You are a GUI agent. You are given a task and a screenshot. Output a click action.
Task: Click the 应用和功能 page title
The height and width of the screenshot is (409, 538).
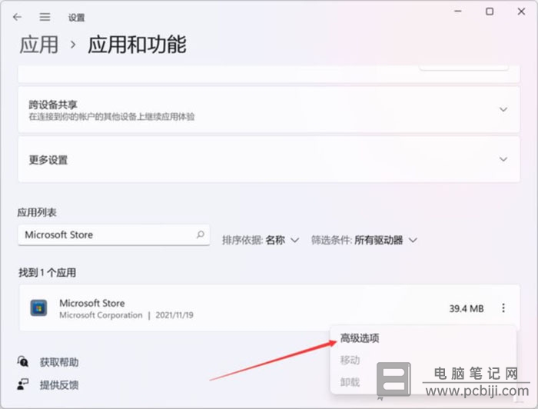click(x=137, y=45)
